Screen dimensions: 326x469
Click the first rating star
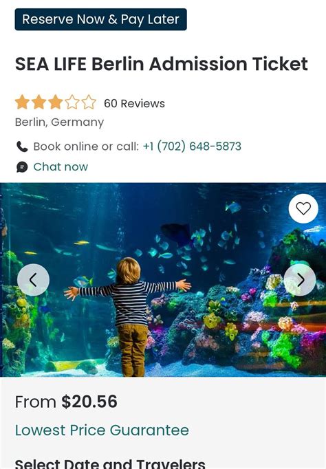22,102
